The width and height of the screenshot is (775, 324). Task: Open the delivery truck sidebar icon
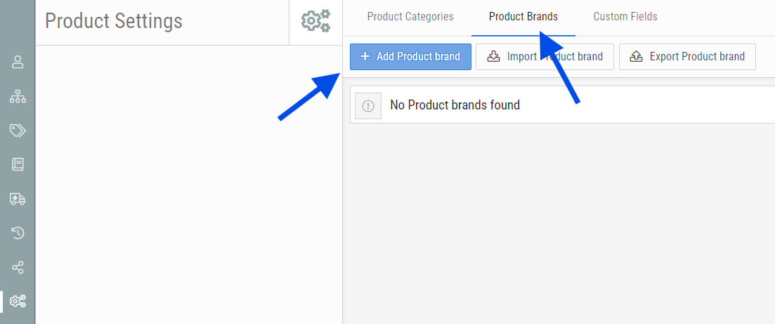tap(18, 199)
